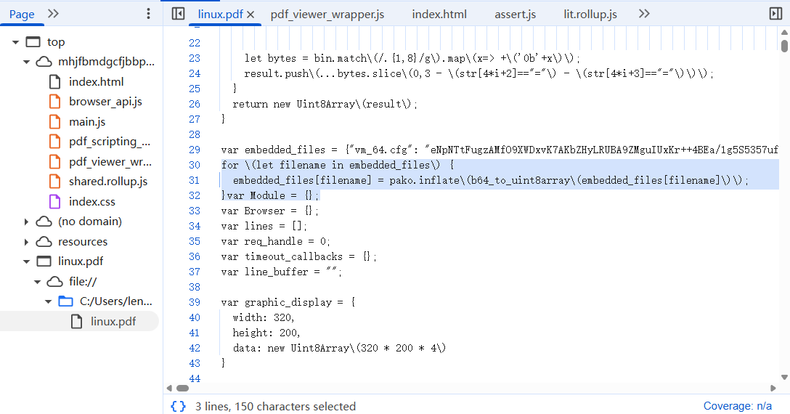Collapse the file:// node

(37, 282)
